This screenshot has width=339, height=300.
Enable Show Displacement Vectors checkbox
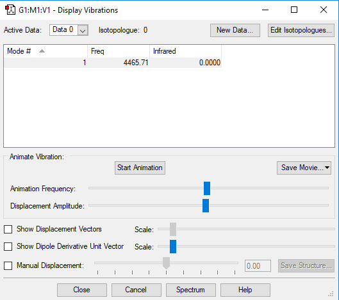[8, 229]
